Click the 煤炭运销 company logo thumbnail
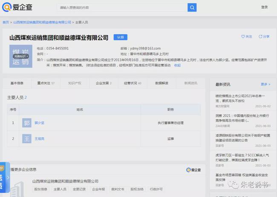Image resolution: width=277 pixels, height=197 pixels. pos(21,56)
